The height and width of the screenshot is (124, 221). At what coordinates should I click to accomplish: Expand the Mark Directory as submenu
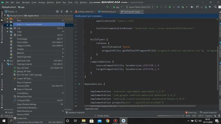63,111
